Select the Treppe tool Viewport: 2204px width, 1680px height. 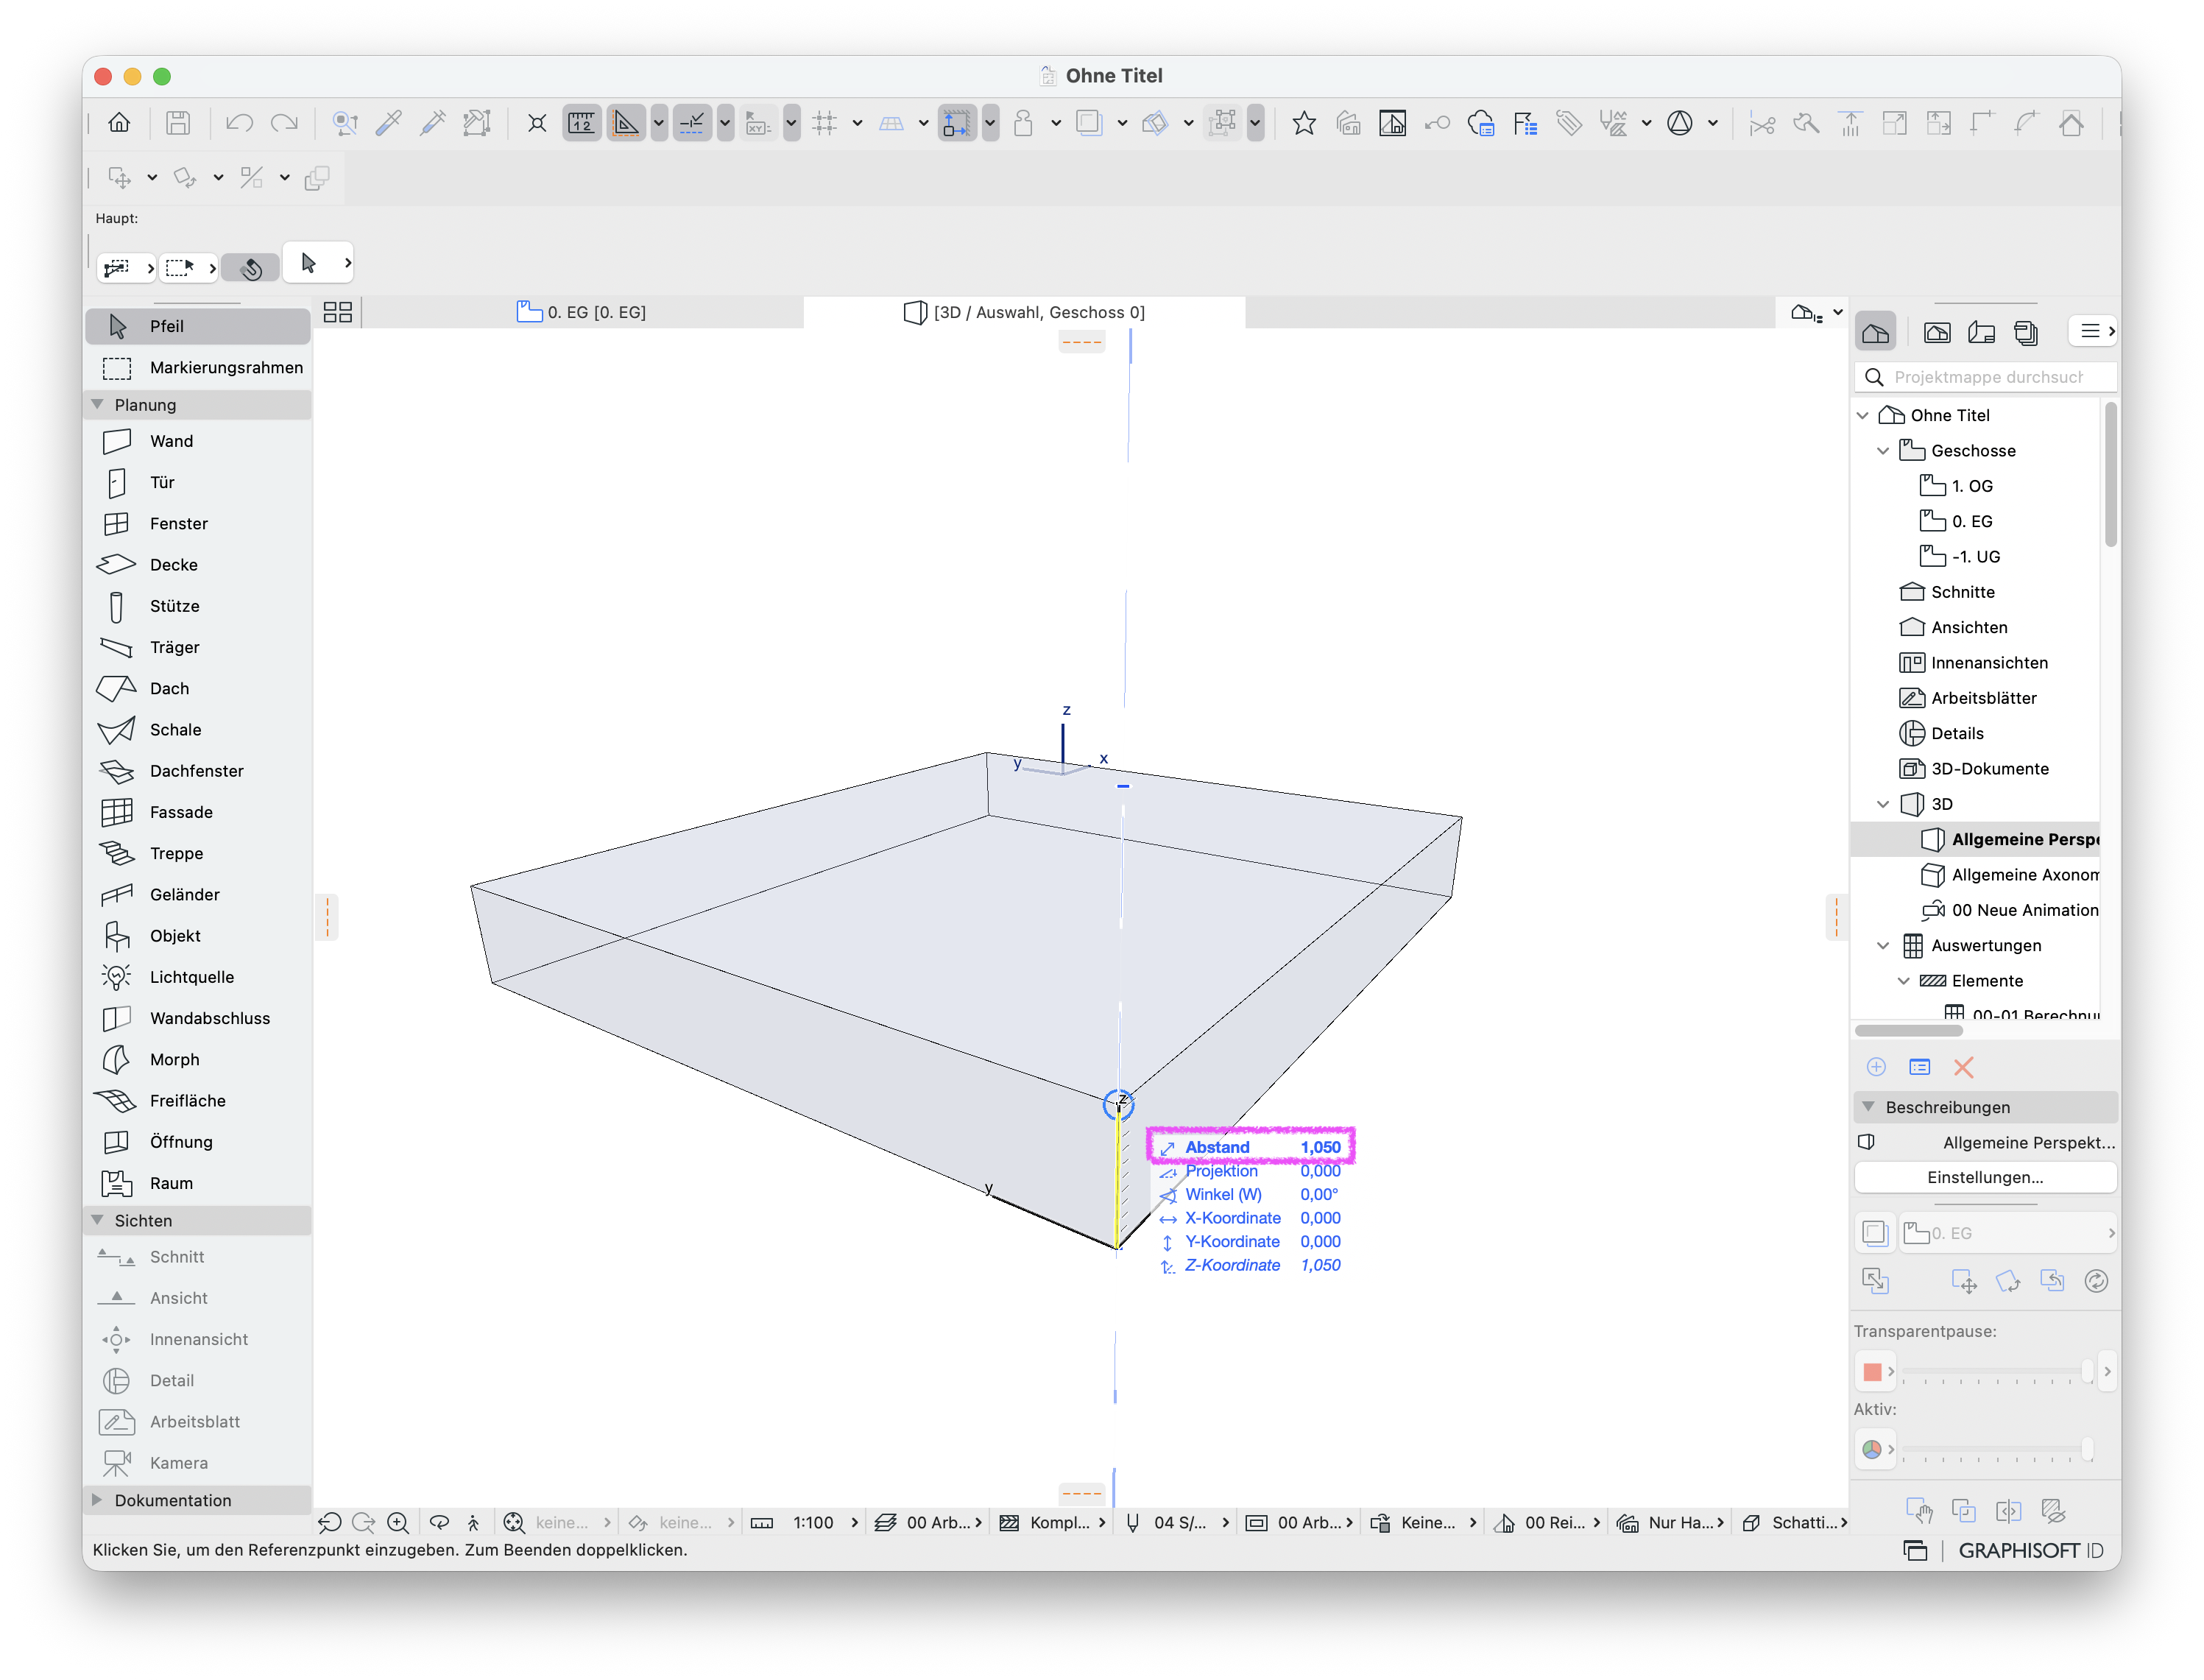[x=197, y=853]
